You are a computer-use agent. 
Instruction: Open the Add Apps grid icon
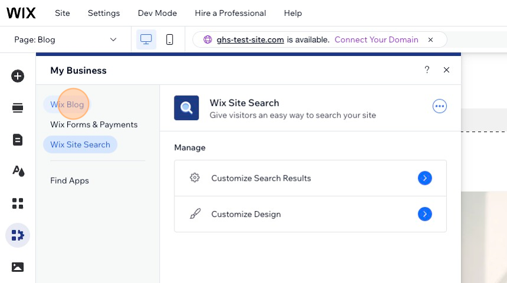[18, 204]
